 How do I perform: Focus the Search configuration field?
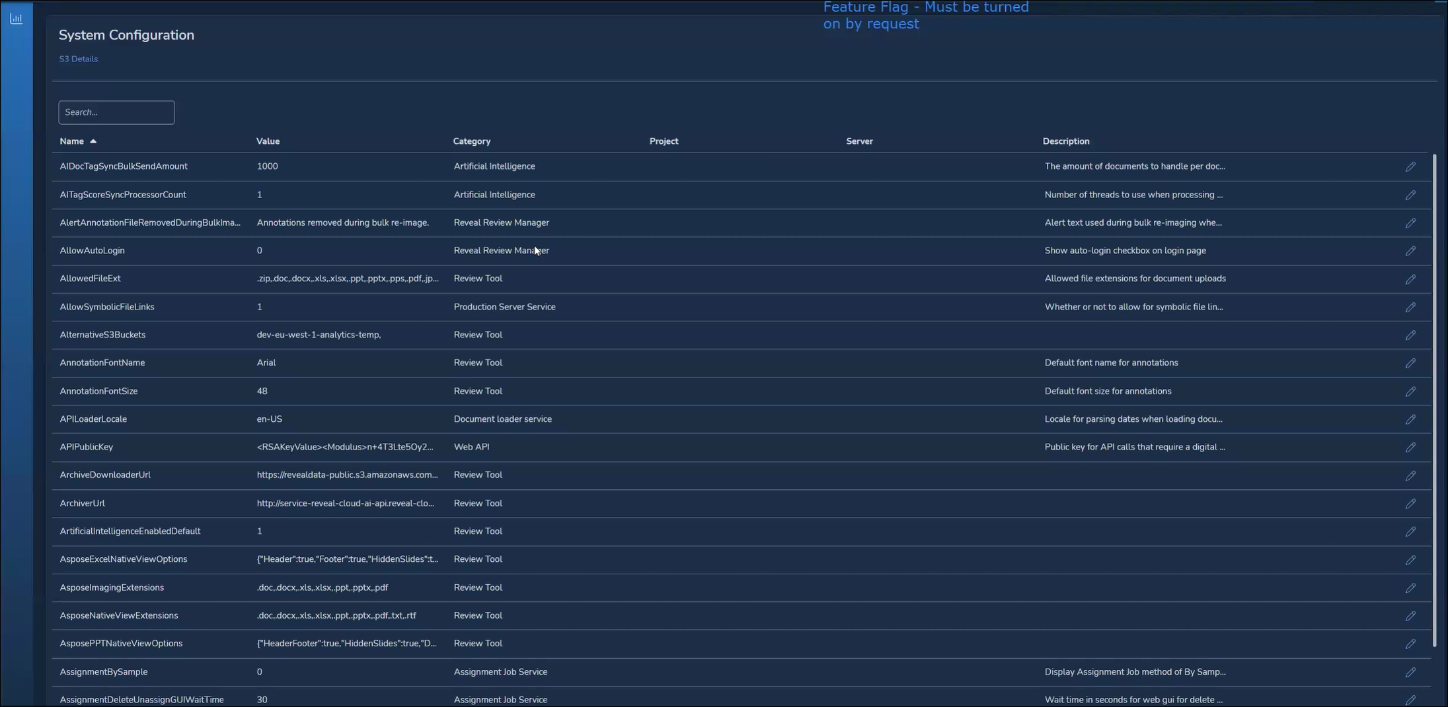(x=116, y=112)
